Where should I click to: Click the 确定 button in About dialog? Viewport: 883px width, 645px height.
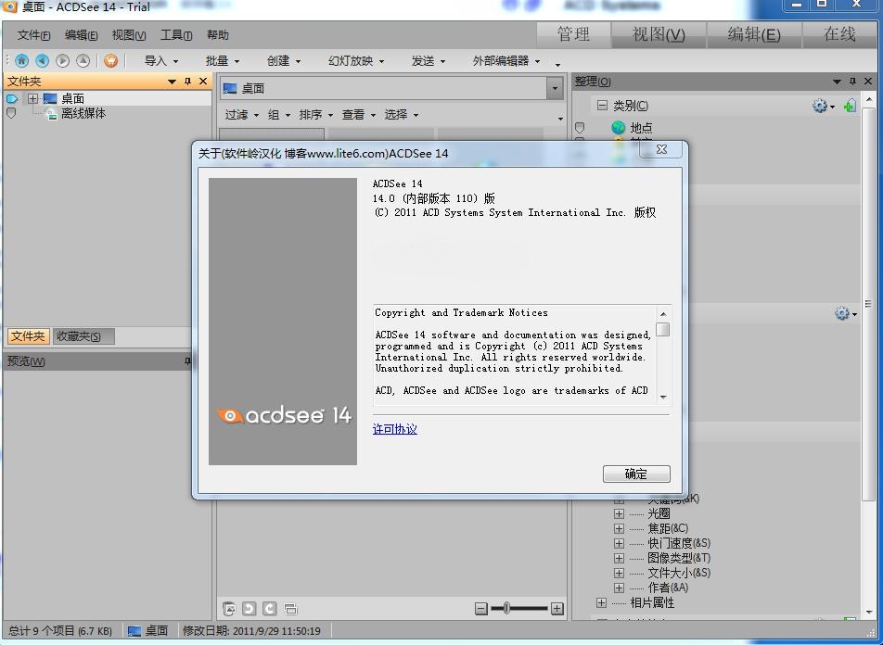[x=636, y=474]
